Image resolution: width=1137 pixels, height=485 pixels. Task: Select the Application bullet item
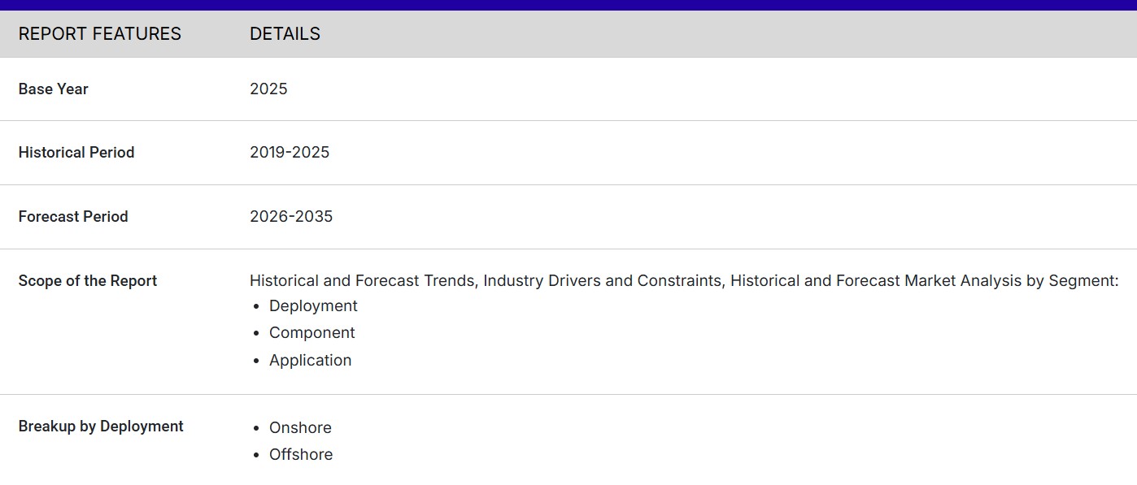[x=310, y=361]
